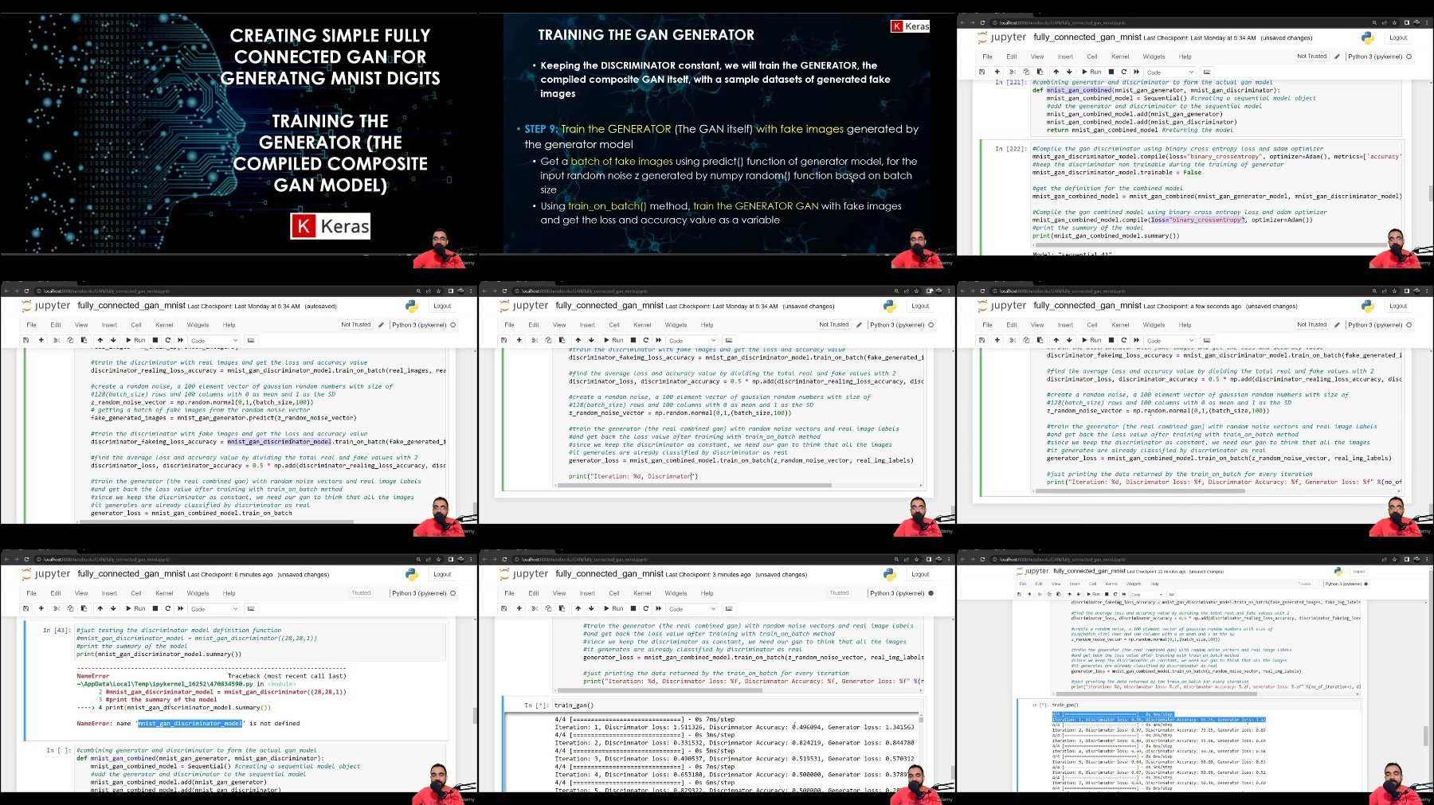Image resolution: width=1434 pixels, height=805 pixels.
Task: Move cell down arrow in 'a few seconds ago' notebook
Action: click(x=1069, y=340)
